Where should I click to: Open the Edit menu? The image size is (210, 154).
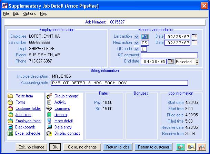(16, 13)
